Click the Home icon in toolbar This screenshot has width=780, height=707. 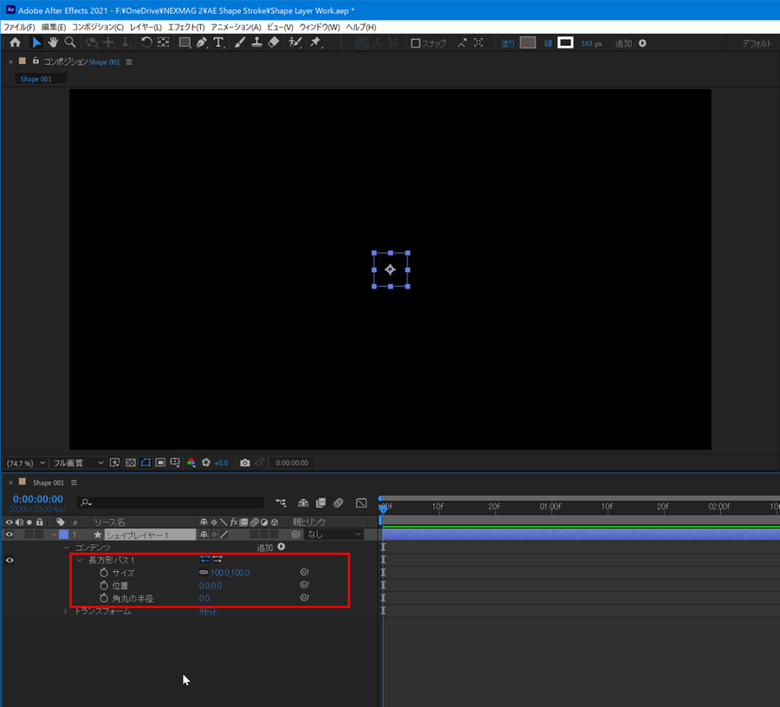(16, 42)
